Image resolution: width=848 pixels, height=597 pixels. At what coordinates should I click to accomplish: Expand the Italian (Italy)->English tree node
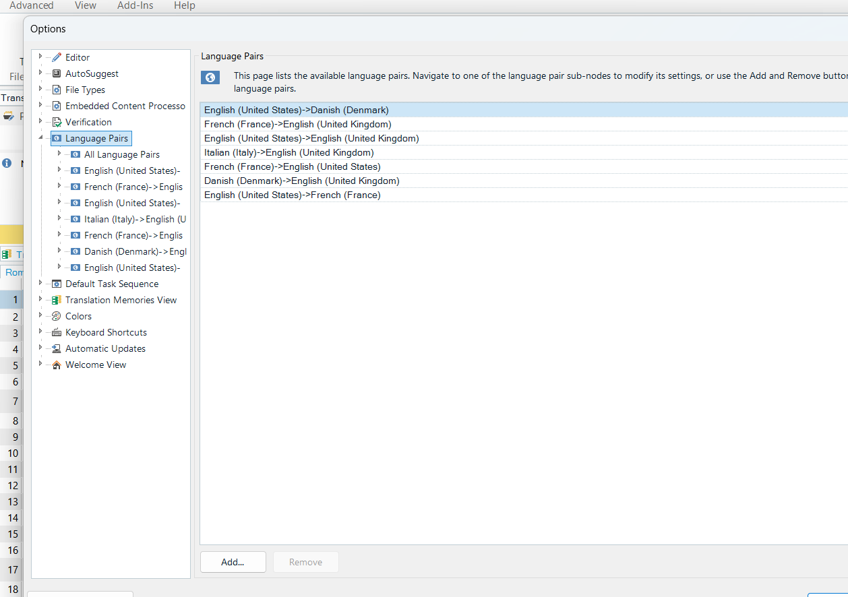59,218
